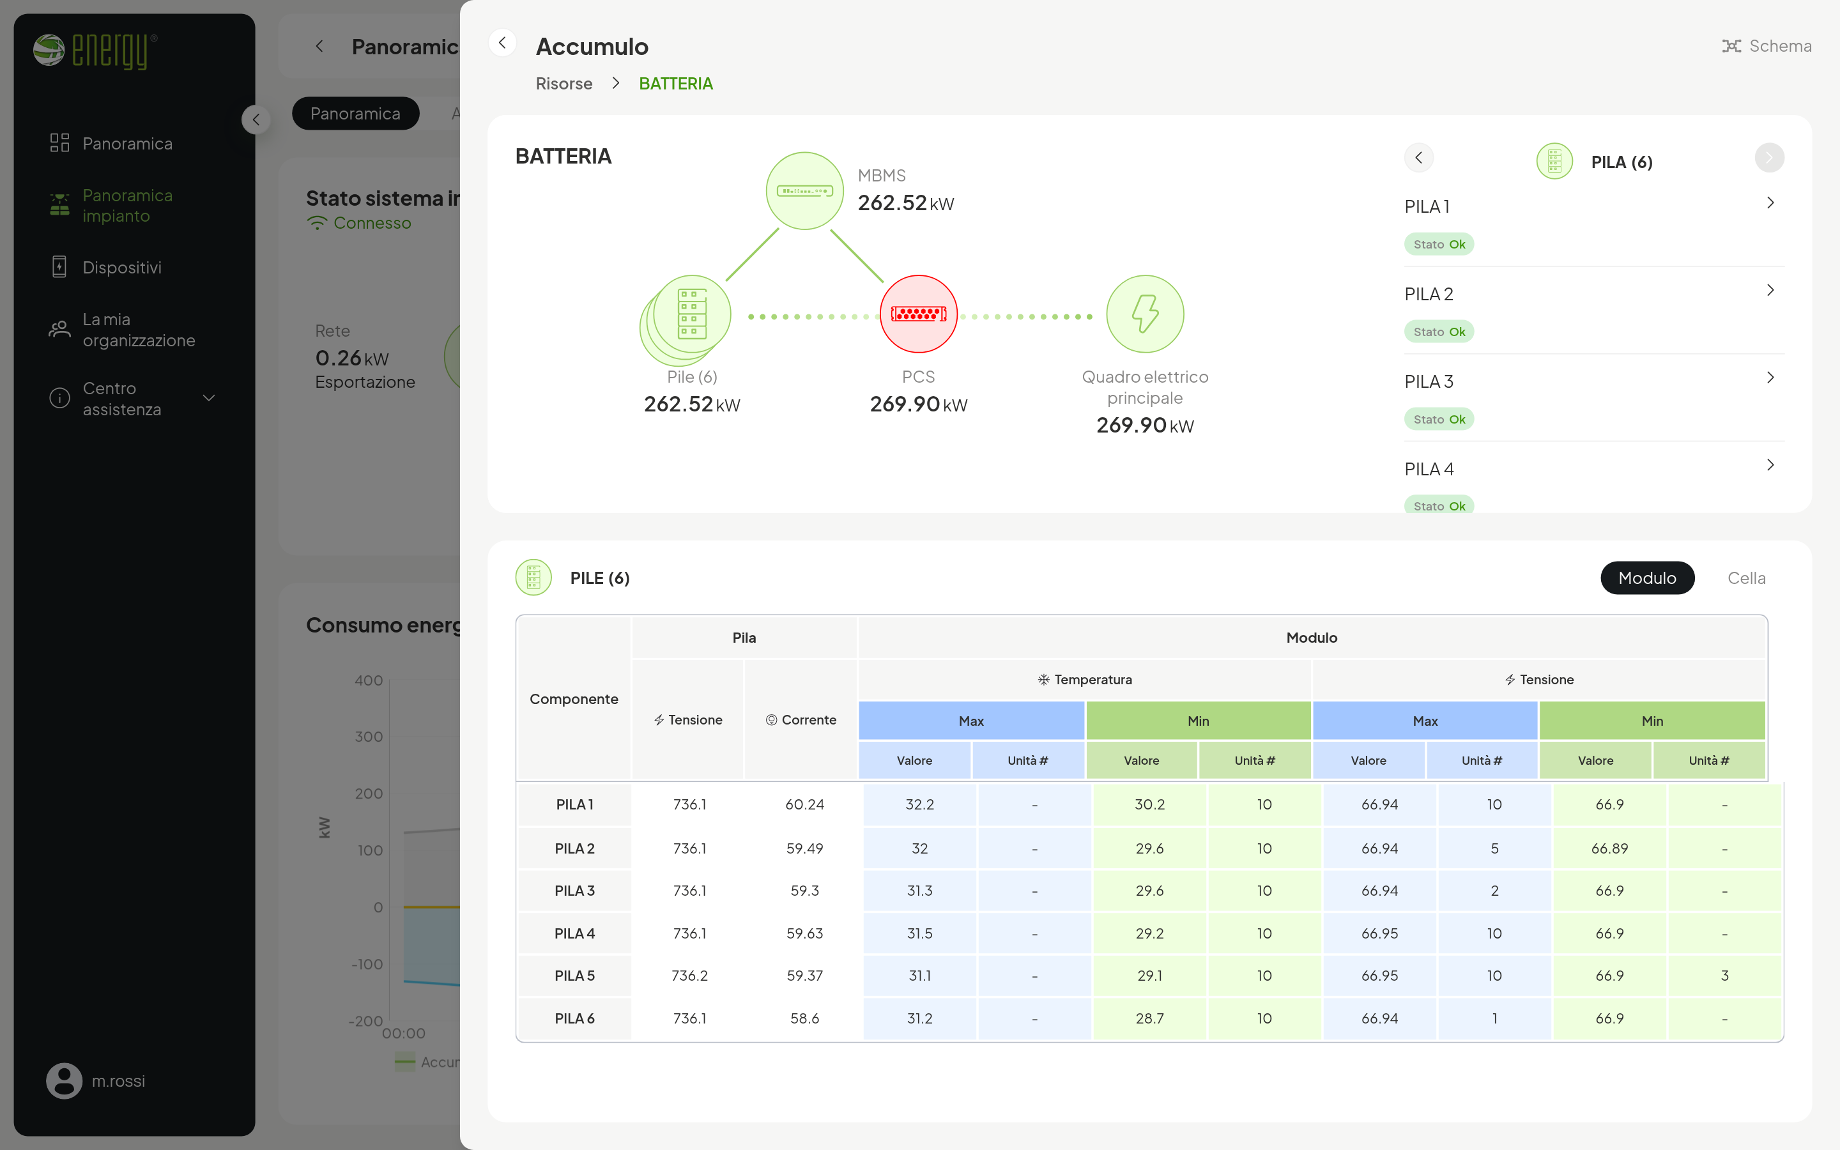This screenshot has height=1150, width=1840.
Task: Switch table view to Cella
Action: coord(1745,578)
